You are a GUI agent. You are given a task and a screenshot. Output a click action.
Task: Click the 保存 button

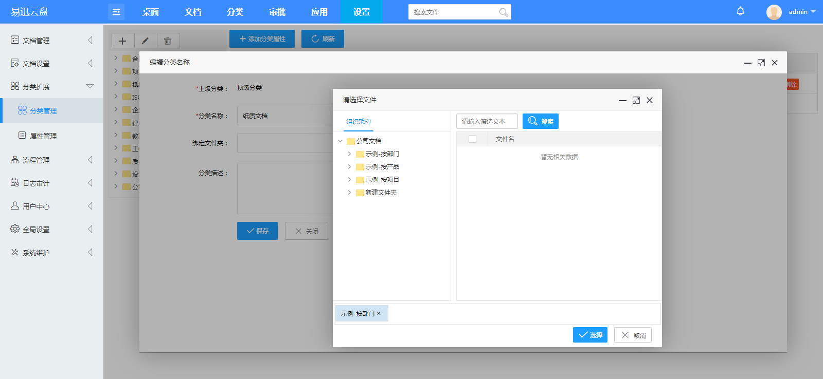[x=257, y=231]
